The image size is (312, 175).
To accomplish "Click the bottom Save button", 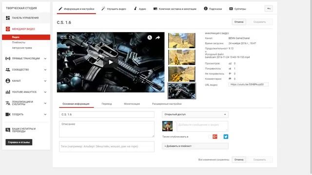I will click(x=259, y=159).
